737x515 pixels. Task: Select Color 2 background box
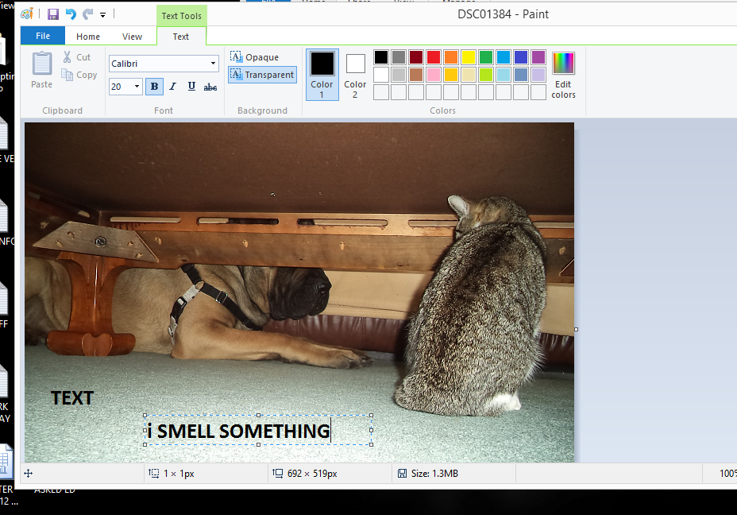pyautogui.click(x=355, y=75)
